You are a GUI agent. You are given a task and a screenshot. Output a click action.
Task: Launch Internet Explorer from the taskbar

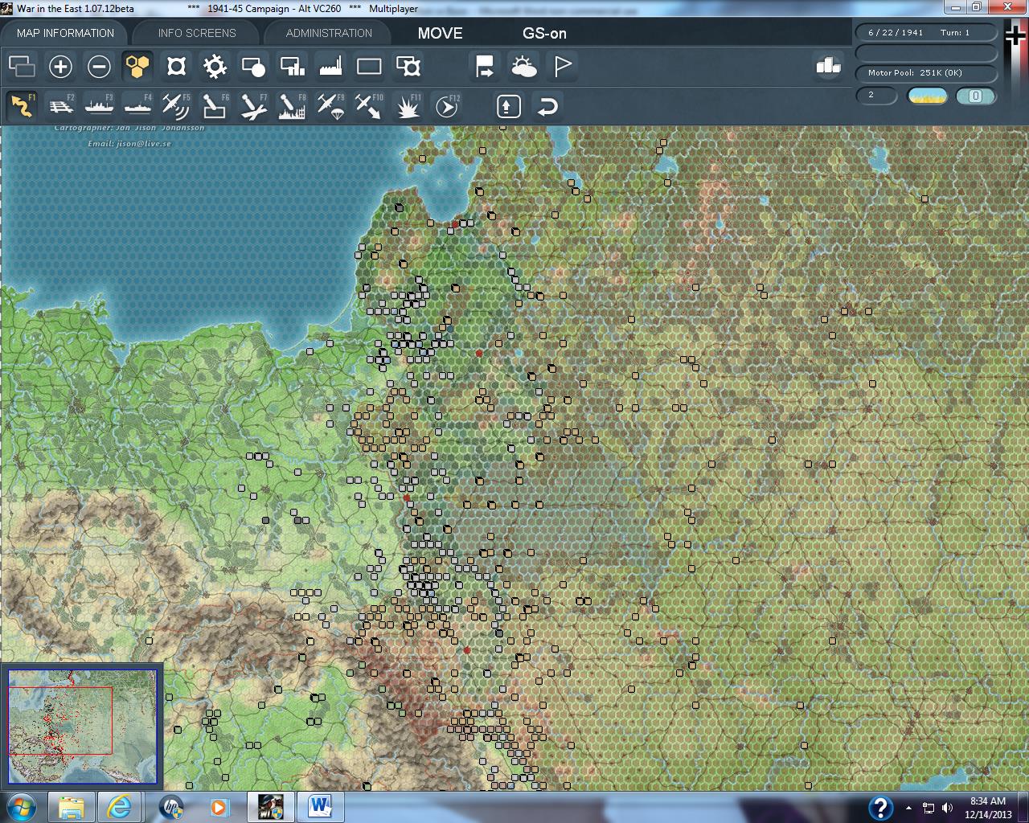[x=120, y=806]
